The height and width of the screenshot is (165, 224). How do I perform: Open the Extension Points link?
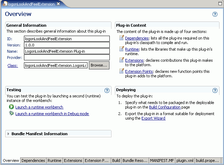139,71
